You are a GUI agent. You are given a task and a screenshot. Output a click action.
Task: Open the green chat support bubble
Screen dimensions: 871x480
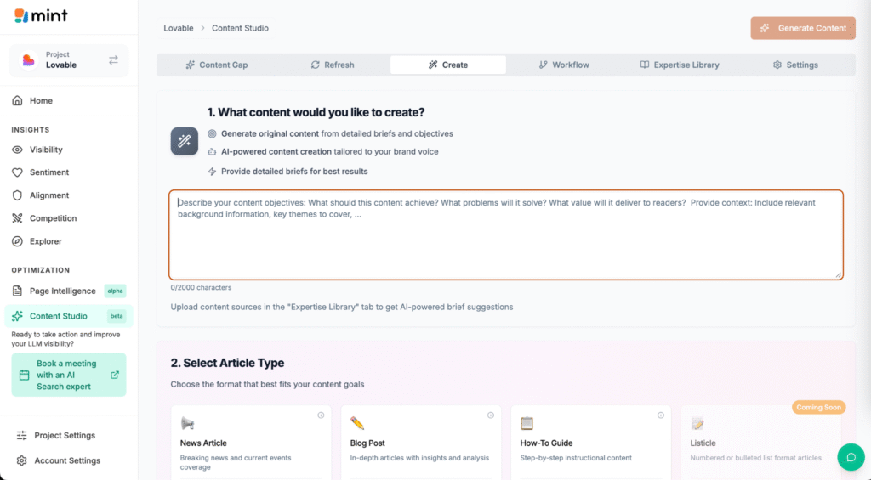point(851,457)
